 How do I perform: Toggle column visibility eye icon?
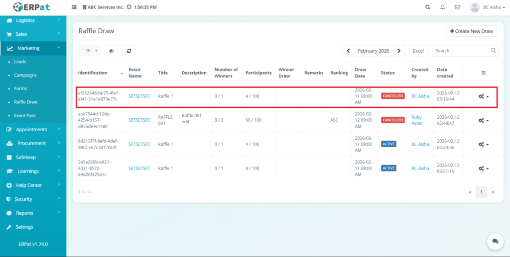(x=112, y=51)
